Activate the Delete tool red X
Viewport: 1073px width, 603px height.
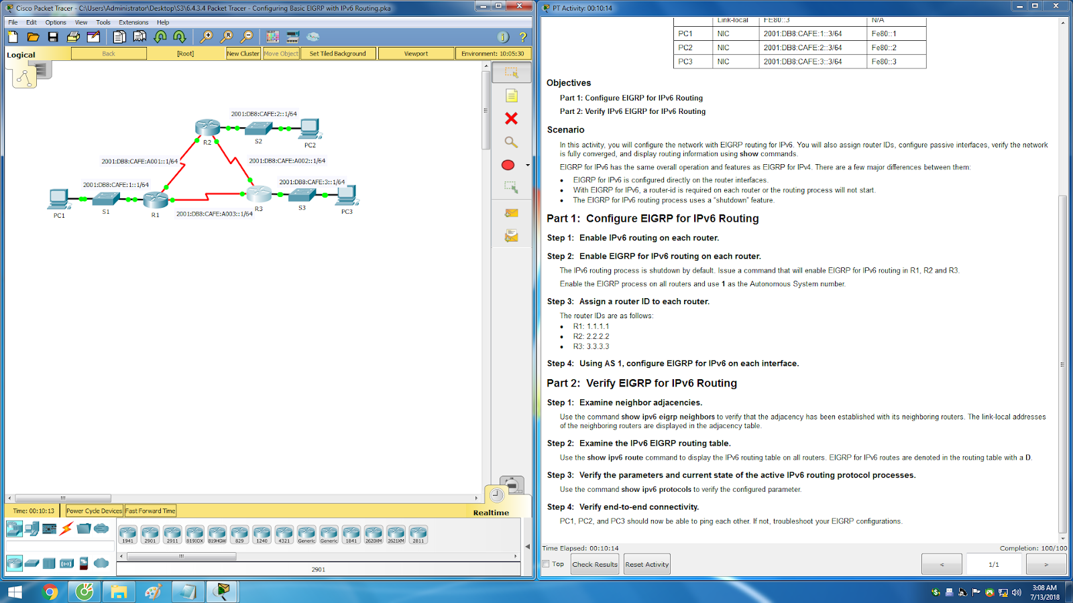[511, 119]
